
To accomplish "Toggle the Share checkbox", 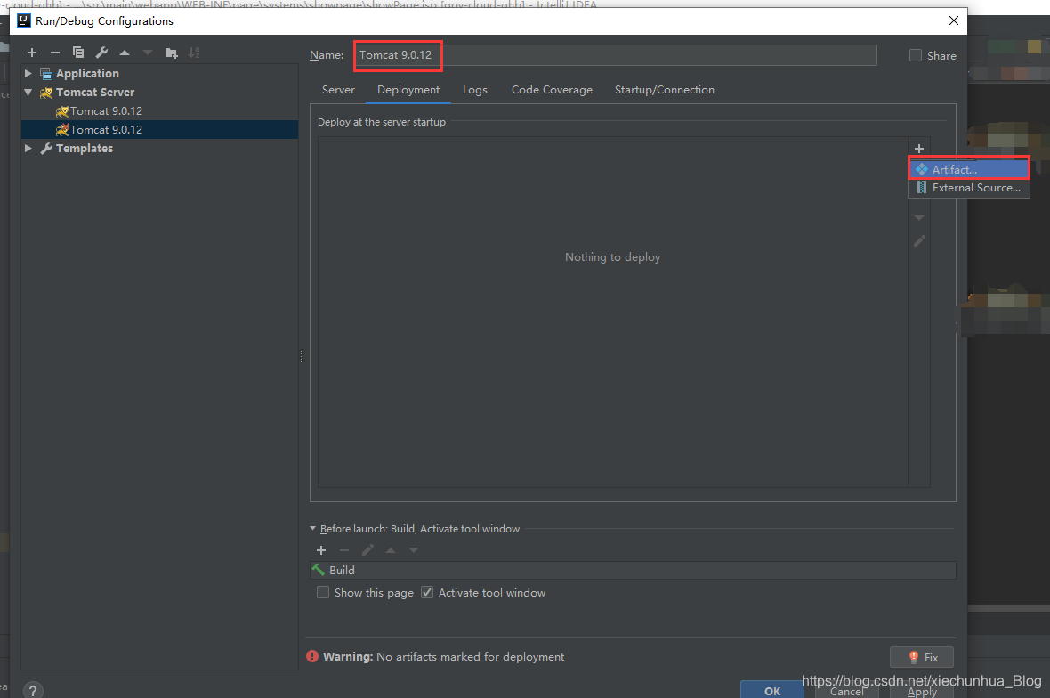I will pyautogui.click(x=916, y=55).
